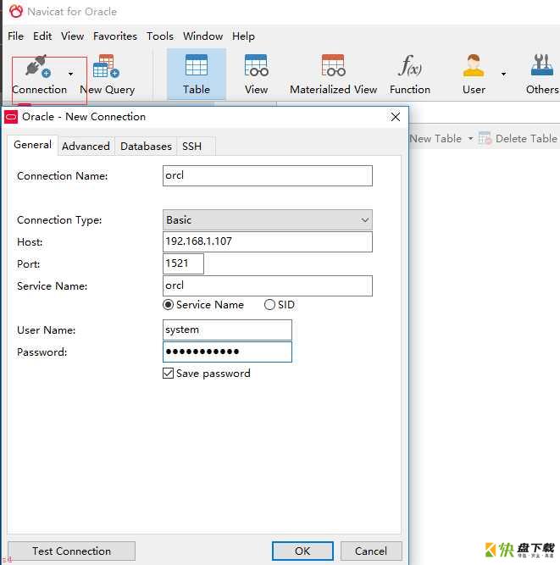The height and width of the screenshot is (565, 560).
Task: Open the Window menu
Action: 202,36
